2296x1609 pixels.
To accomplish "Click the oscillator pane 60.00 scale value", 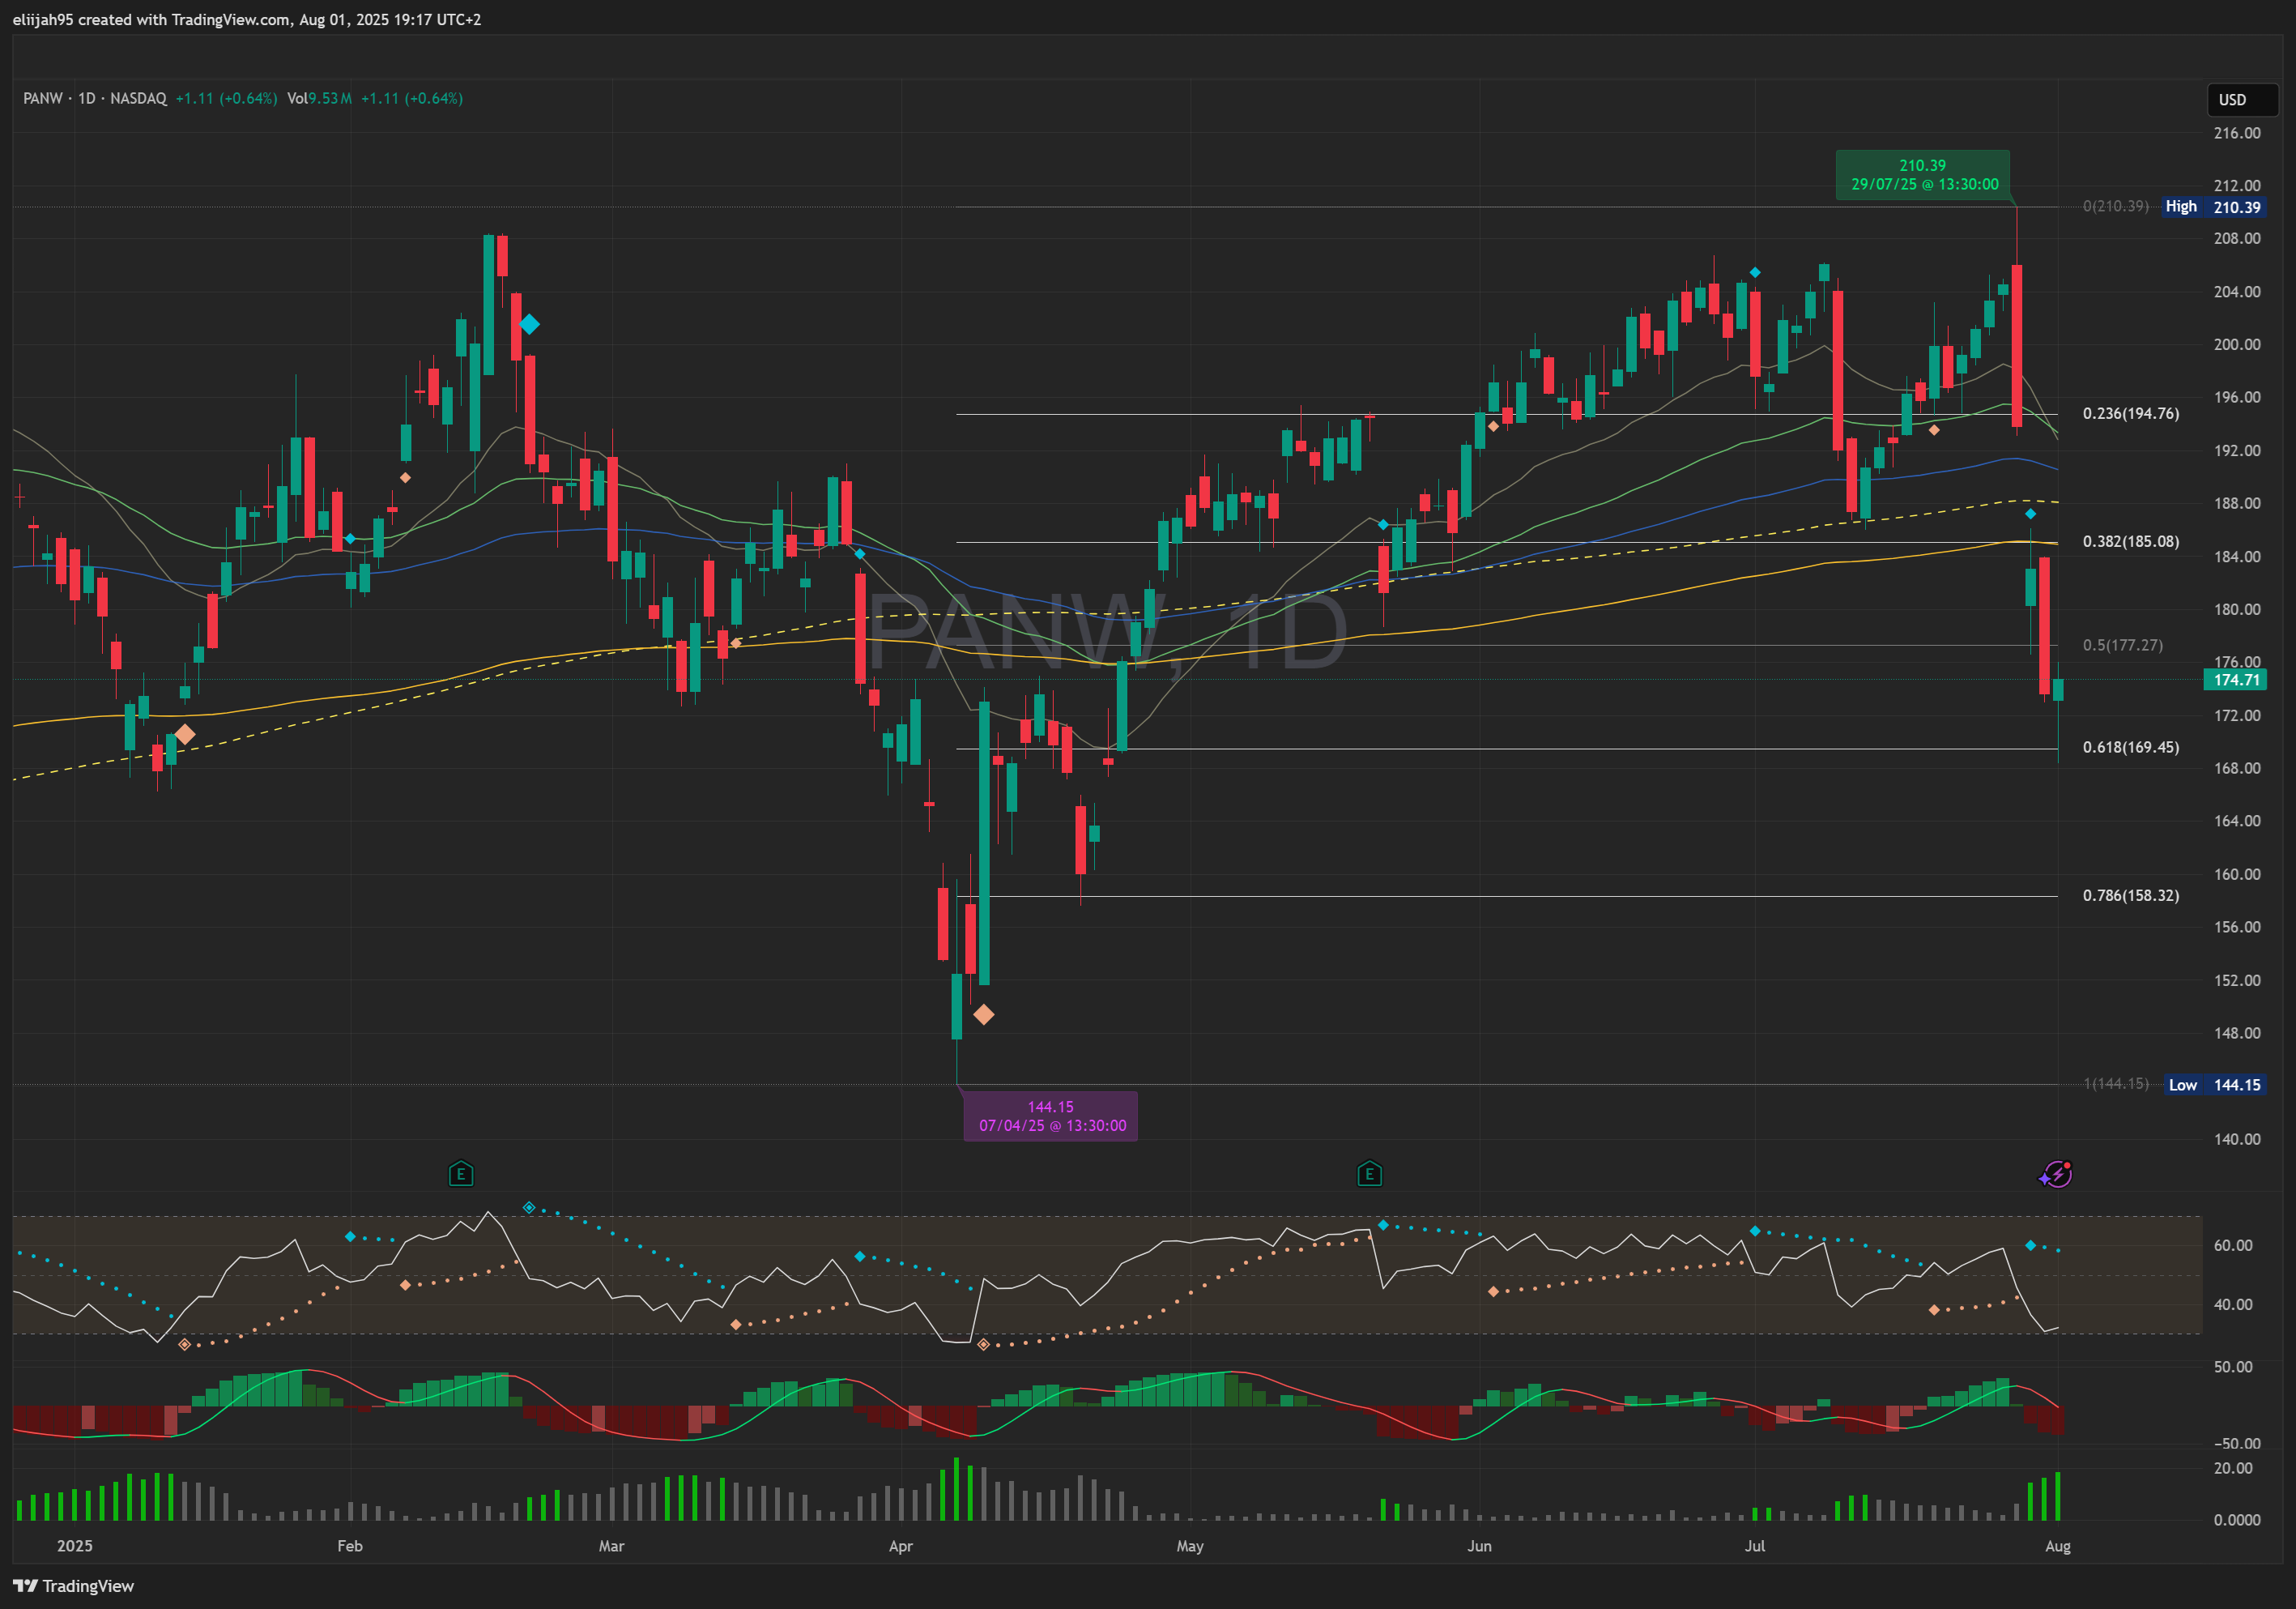I will coord(2233,1246).
